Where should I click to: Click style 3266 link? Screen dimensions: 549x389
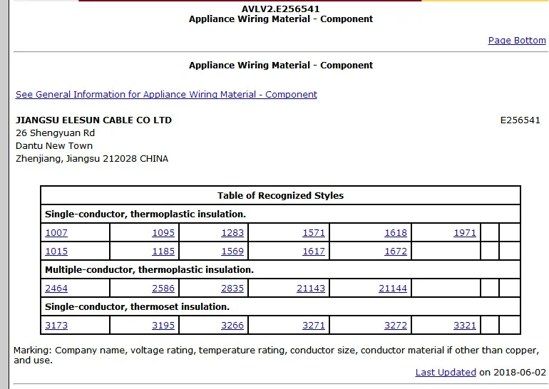point(232,326)
